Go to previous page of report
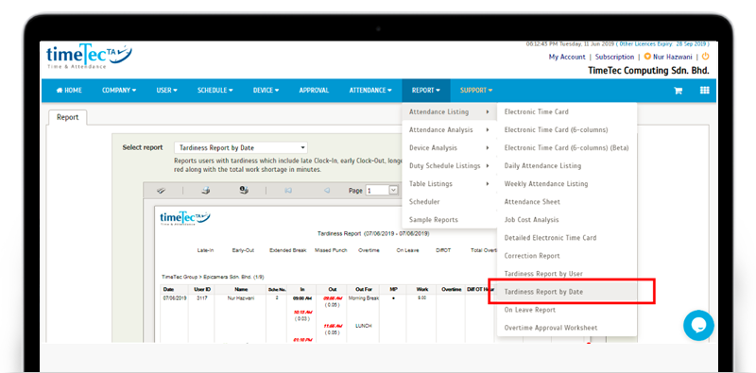This screenshot has height=373, width=756. pyautogui.click(x=326, y=191)
